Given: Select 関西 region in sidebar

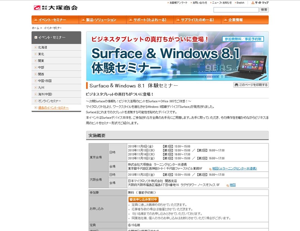Looking at the screenshot, I should coord(56,74).
